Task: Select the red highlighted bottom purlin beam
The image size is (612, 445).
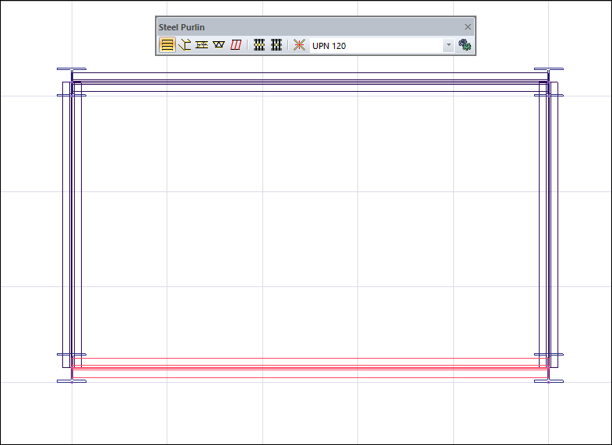Action: point(311,368)
